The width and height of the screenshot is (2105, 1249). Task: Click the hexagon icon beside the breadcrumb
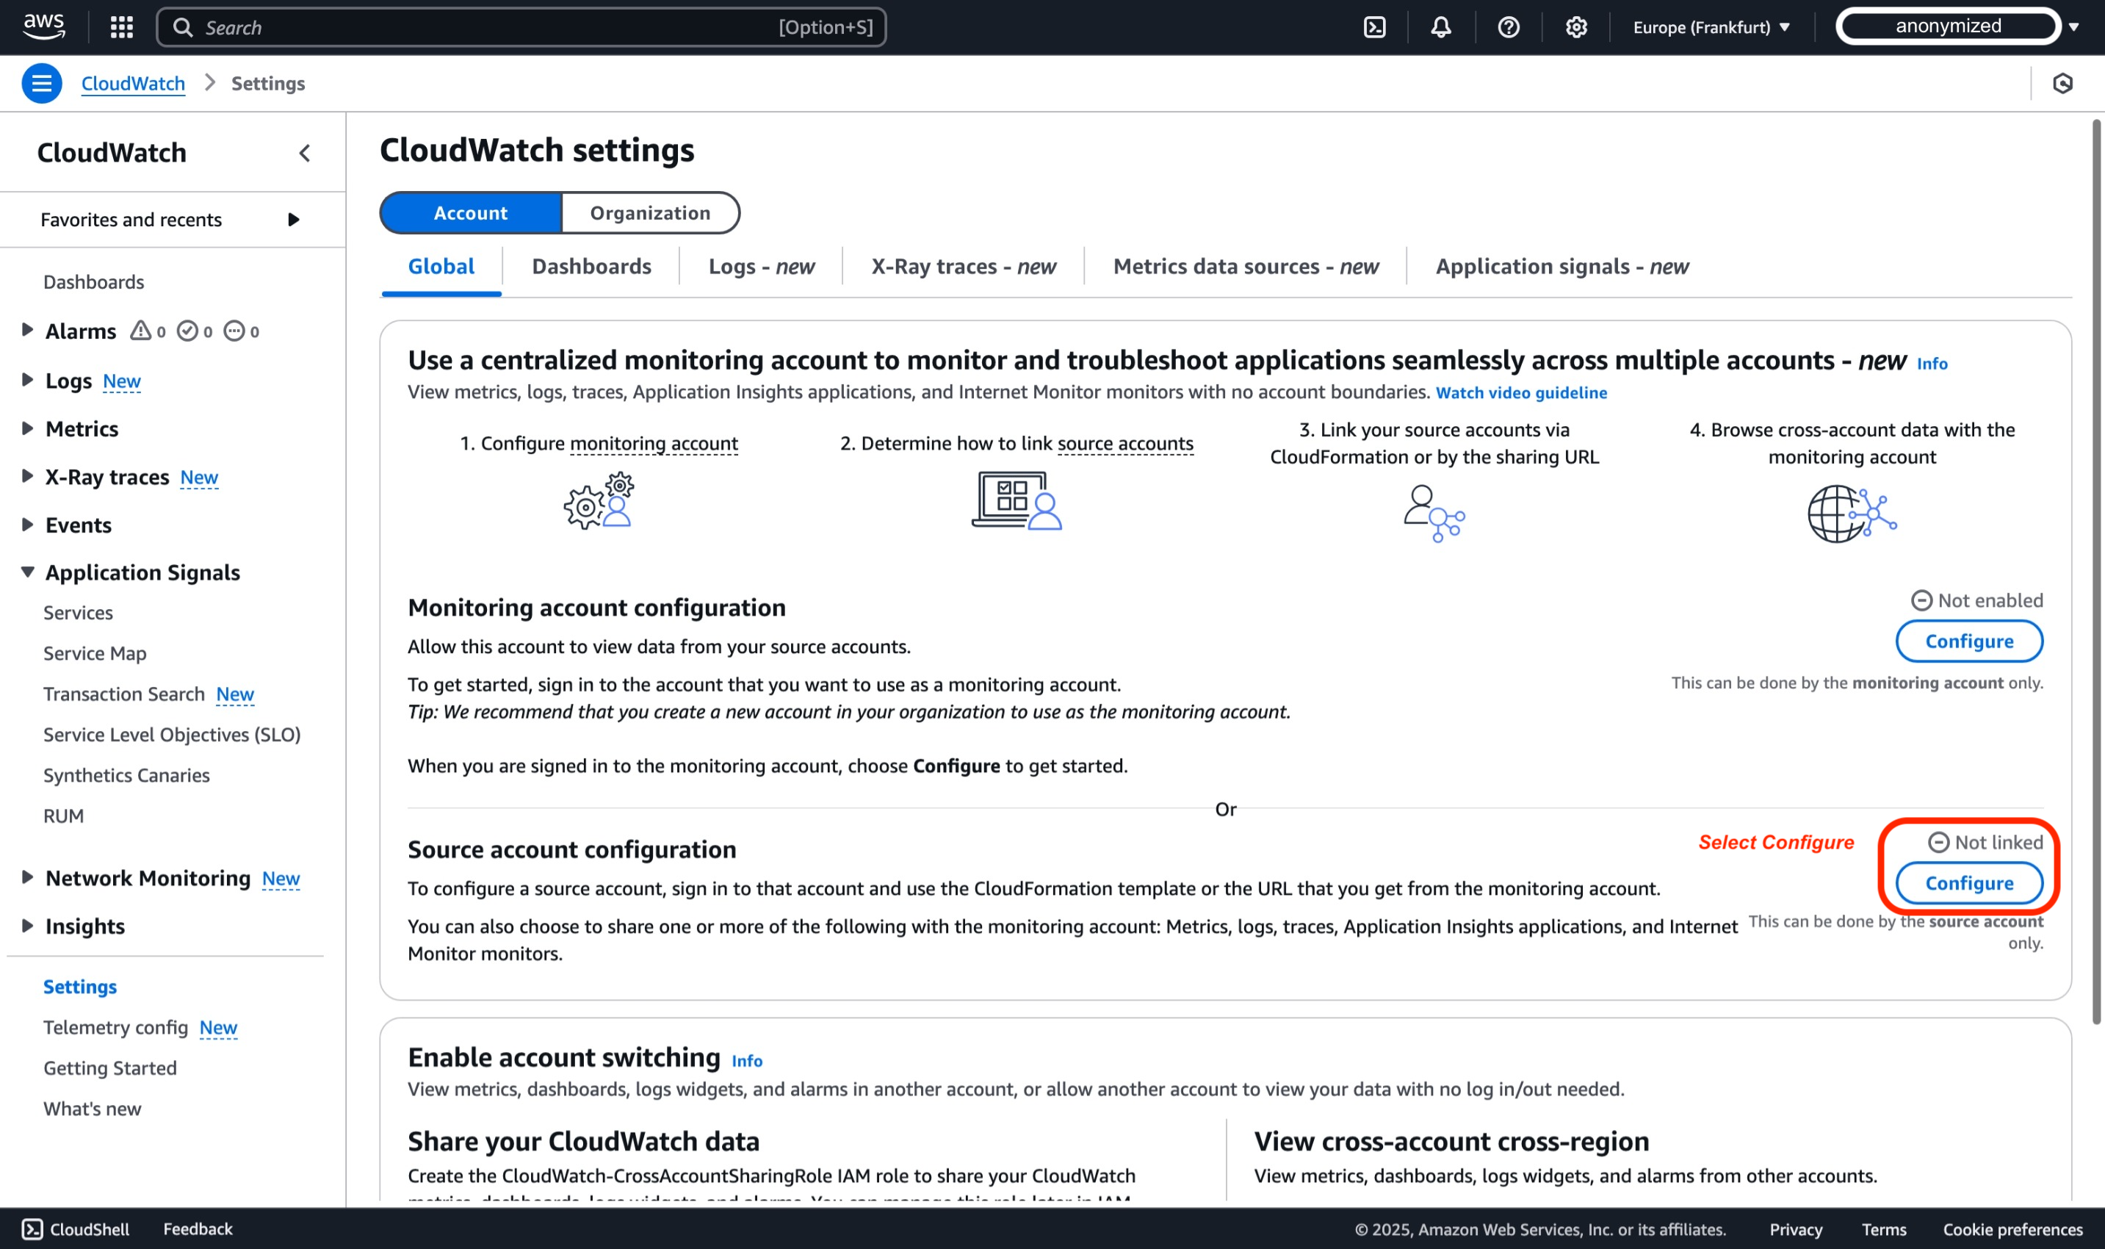(x=2062, y=83)
